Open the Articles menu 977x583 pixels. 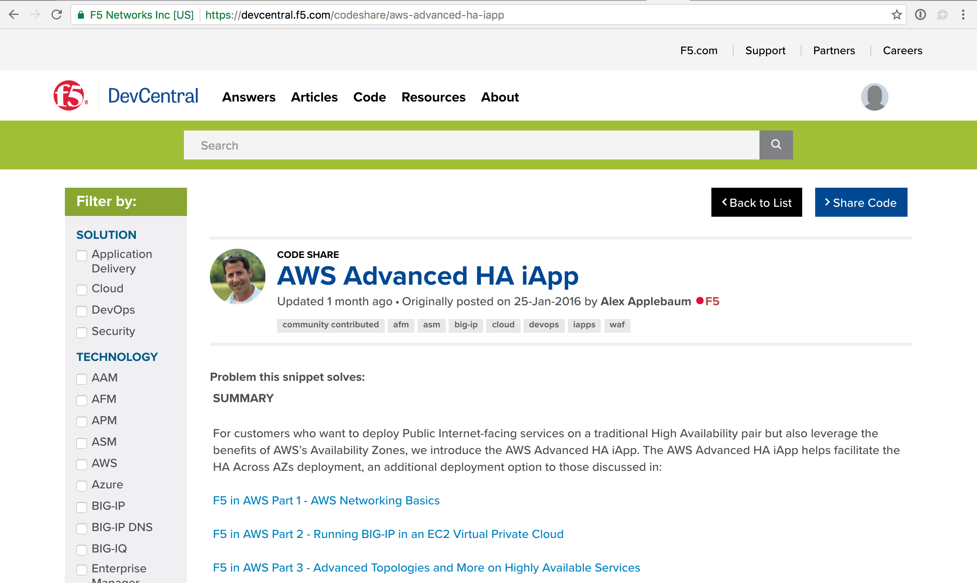tap(314, 97)
